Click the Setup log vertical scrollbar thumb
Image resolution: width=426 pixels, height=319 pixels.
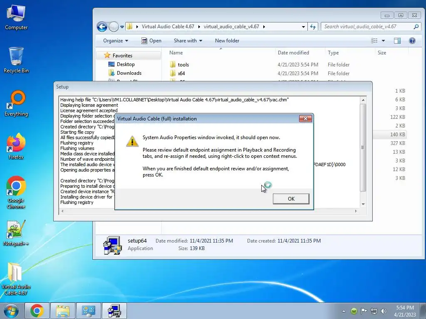(x=363, y=147)
